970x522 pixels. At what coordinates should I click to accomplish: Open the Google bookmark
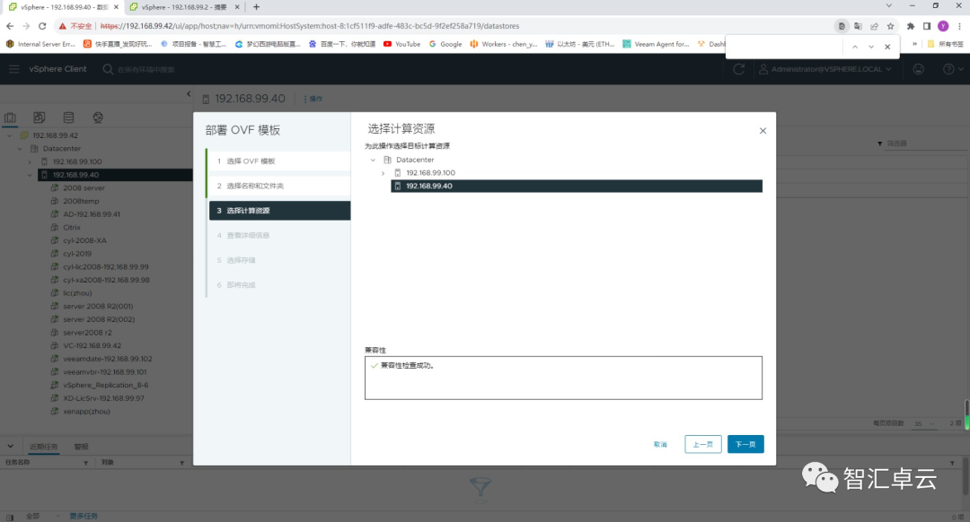(445, 45)
